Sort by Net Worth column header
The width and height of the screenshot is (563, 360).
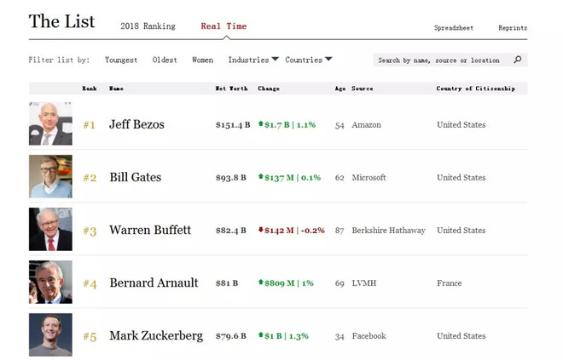(x=231, y=89)
